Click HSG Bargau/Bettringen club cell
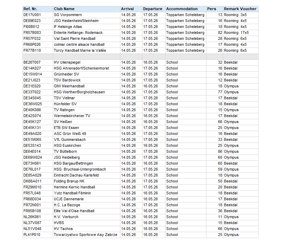 coord(86,163)
